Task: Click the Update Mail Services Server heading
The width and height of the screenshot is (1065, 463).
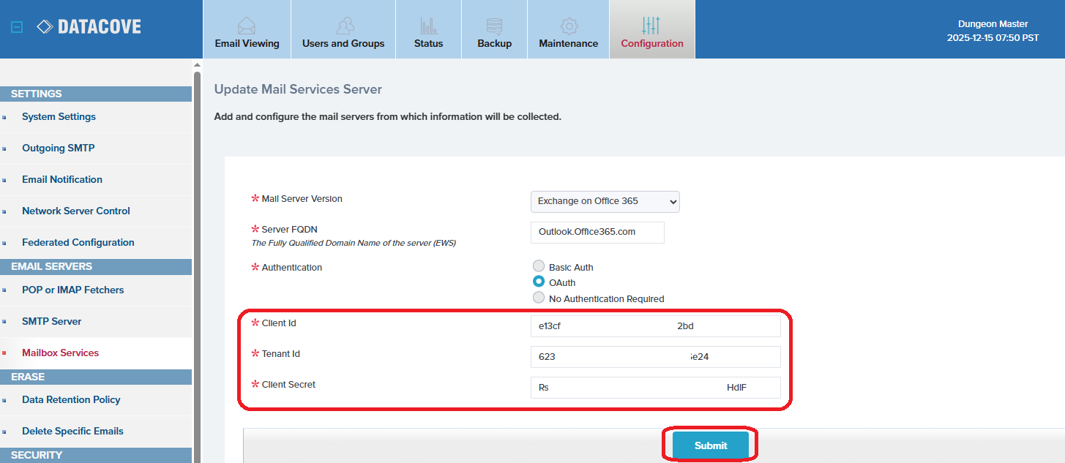Action: (298, 89)
